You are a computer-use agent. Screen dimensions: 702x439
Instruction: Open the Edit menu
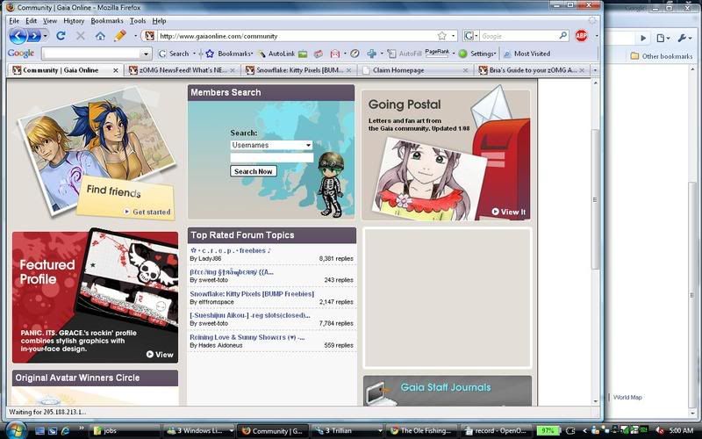pyautogui.click(x=31, y=20)
